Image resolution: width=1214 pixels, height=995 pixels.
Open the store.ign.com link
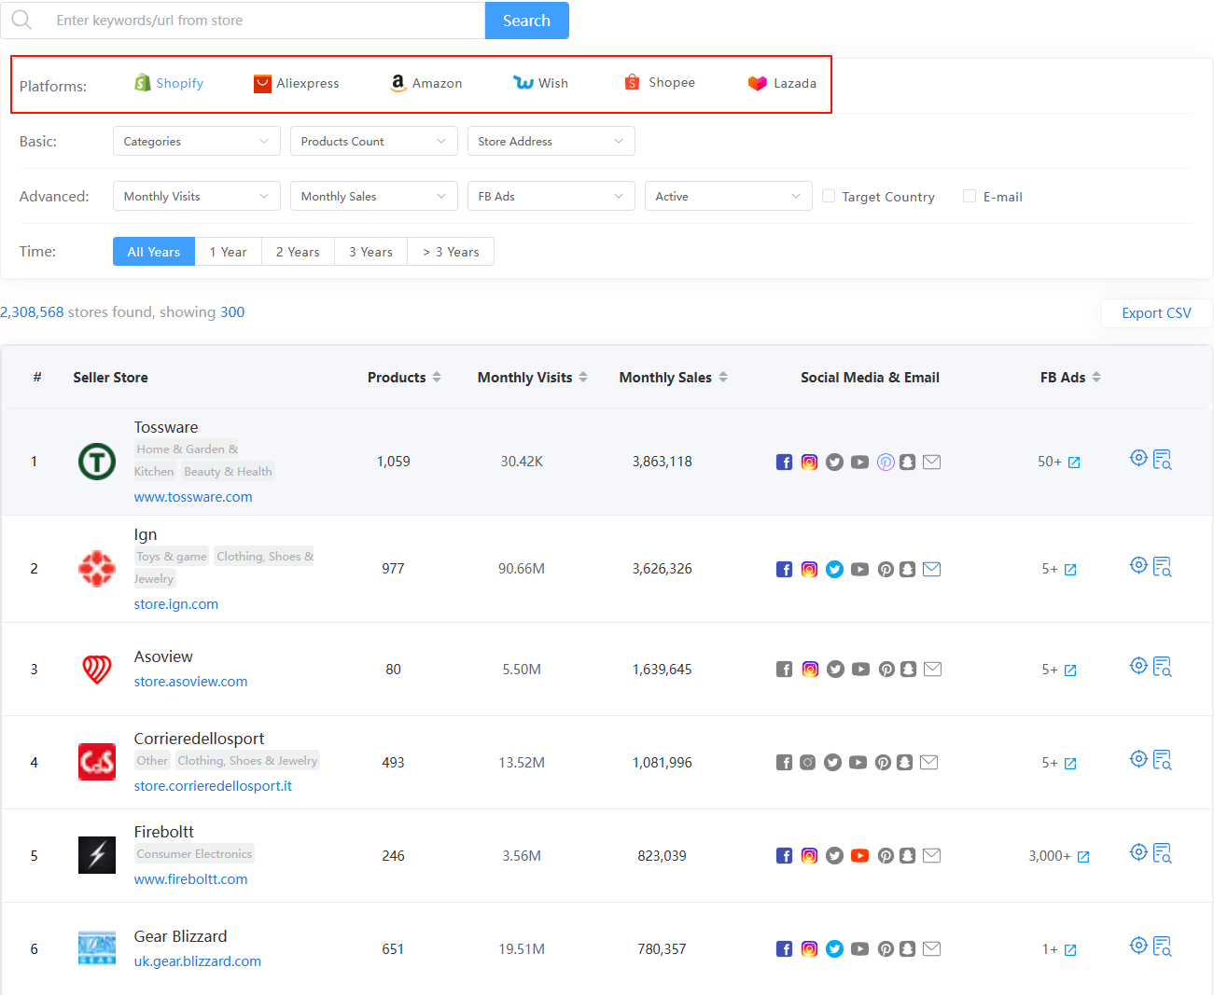tap(176, 604)
